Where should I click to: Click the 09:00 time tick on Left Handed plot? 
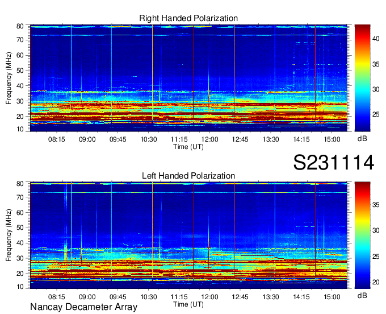tap(87, 297)
